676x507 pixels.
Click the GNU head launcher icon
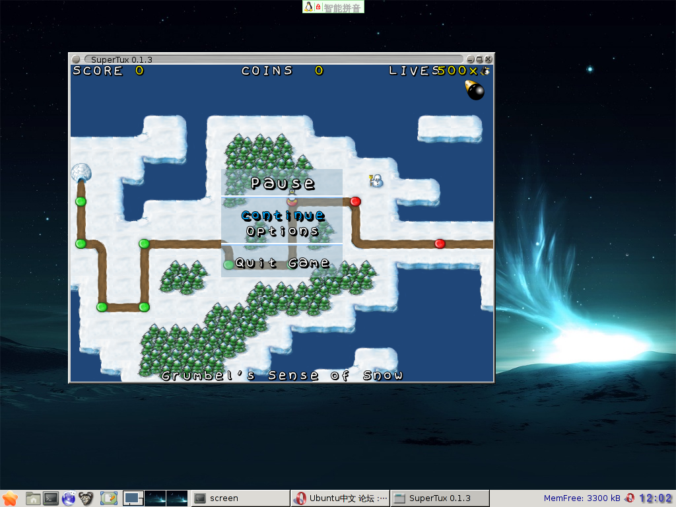[x=86, y=498]
